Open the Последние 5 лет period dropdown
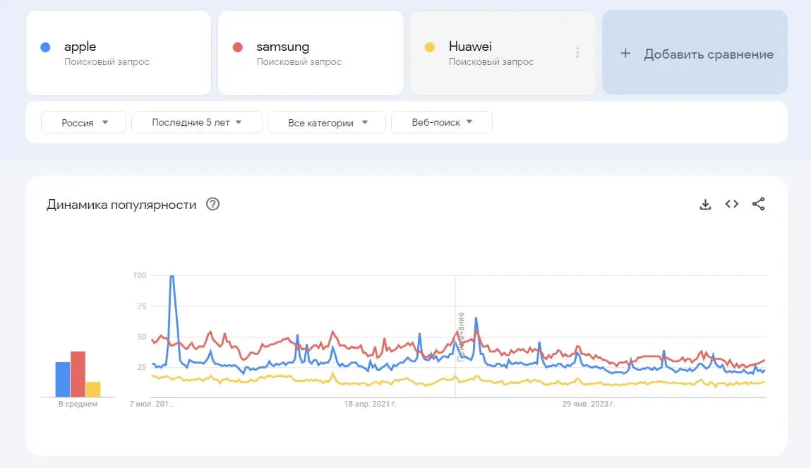 pyautogui.click(x=196, y=123)
